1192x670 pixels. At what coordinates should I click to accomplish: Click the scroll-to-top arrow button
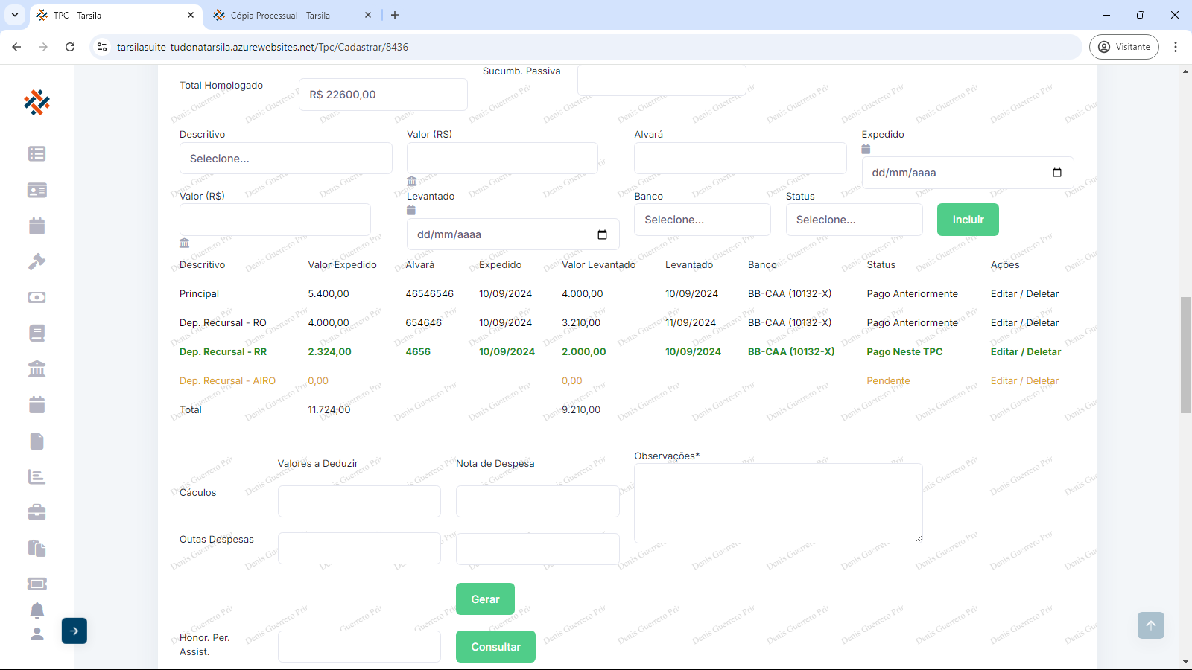[1150, 625]
